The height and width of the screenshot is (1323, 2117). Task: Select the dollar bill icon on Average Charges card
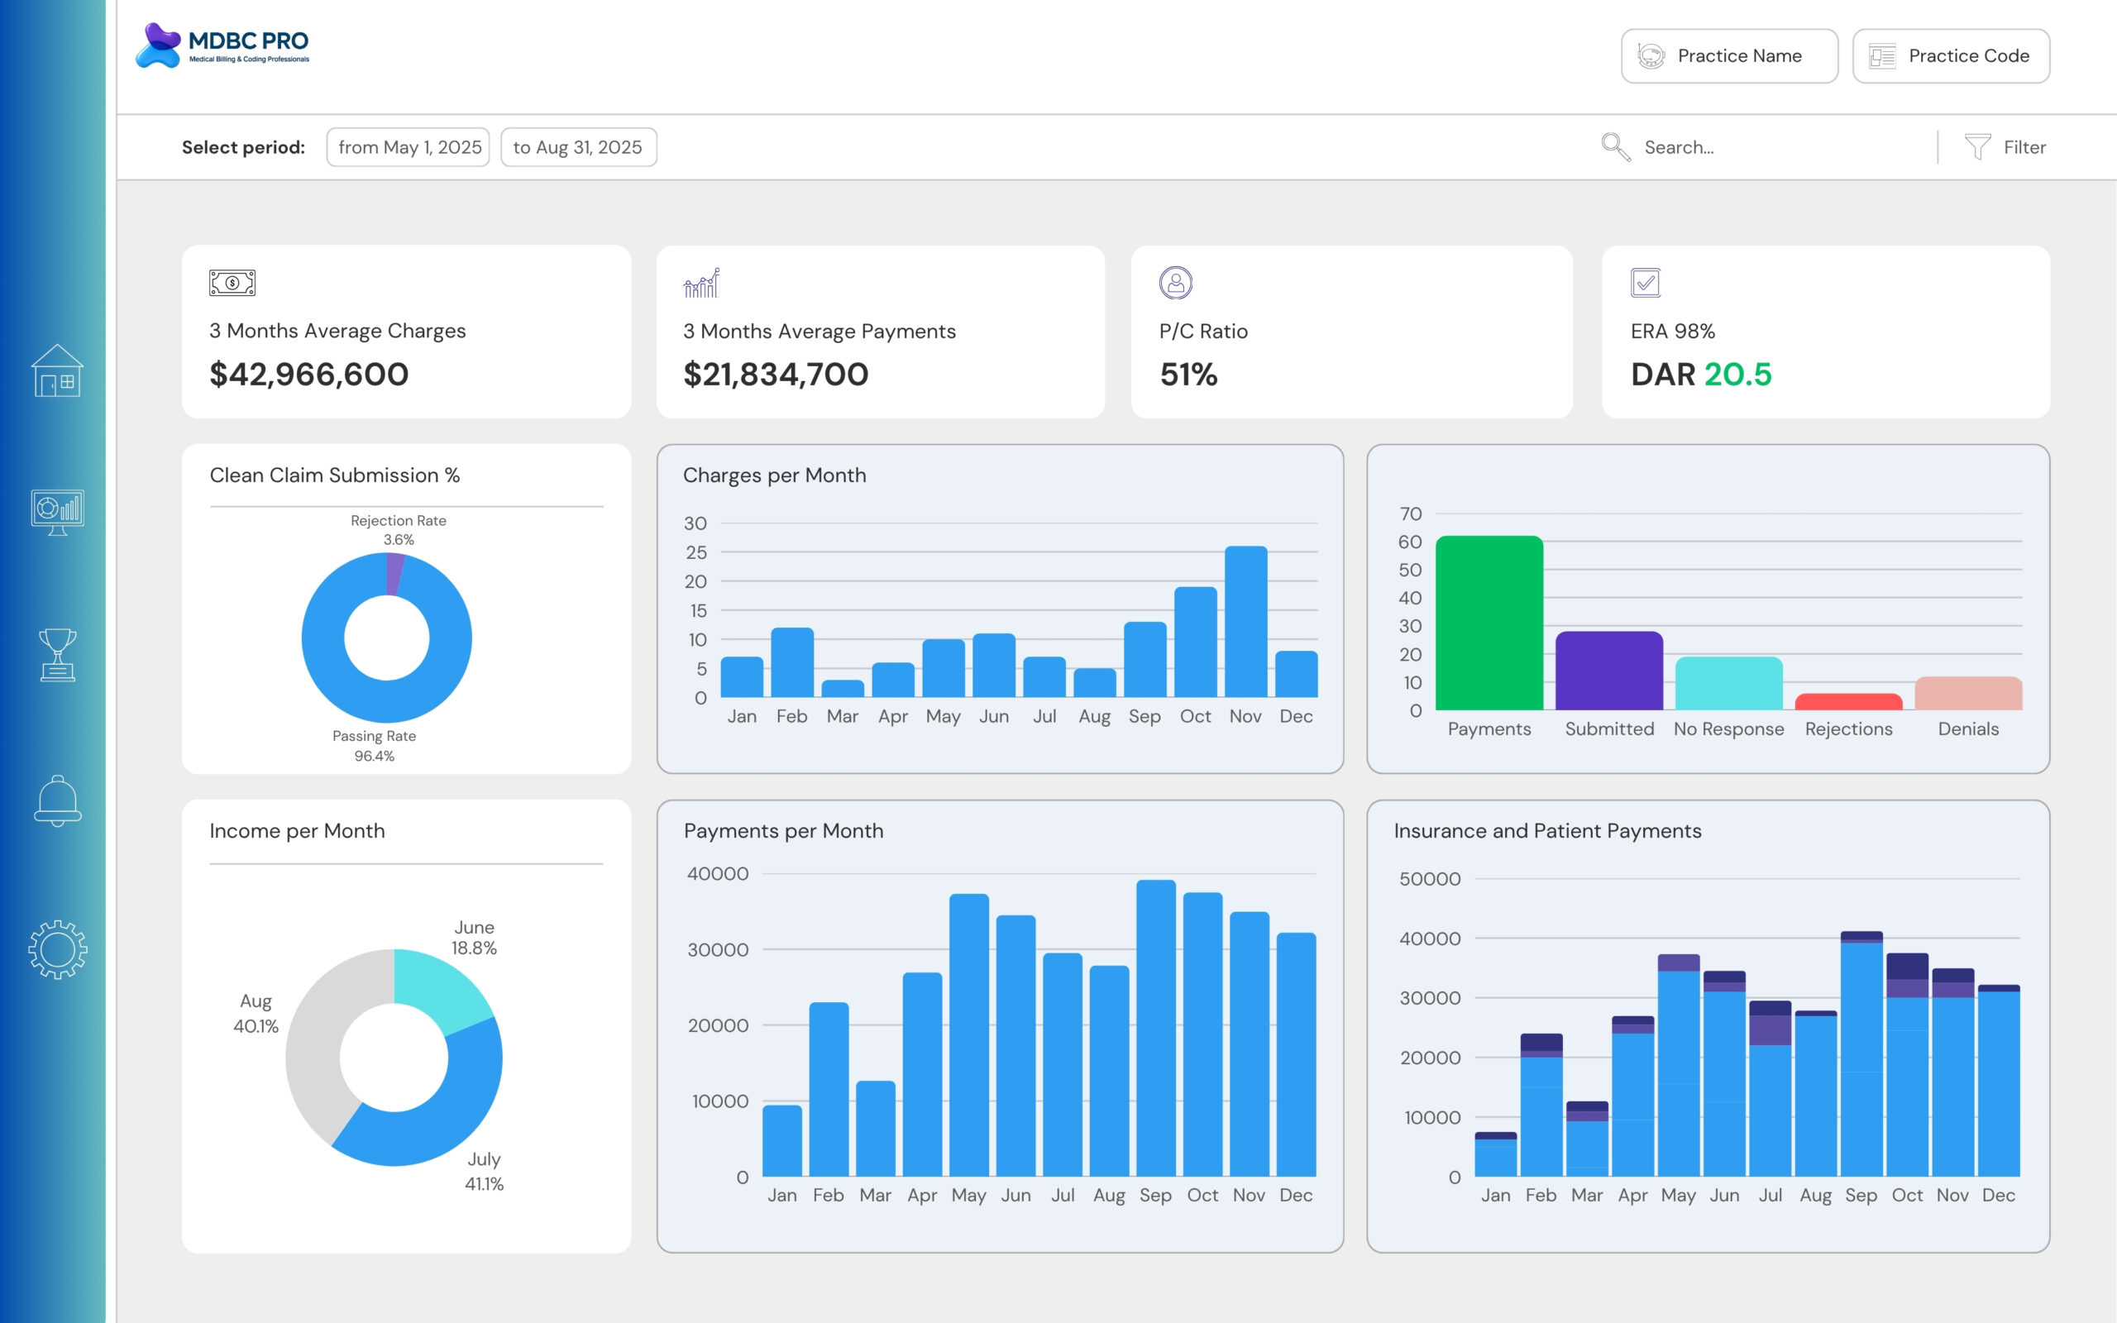pos(232,282)
